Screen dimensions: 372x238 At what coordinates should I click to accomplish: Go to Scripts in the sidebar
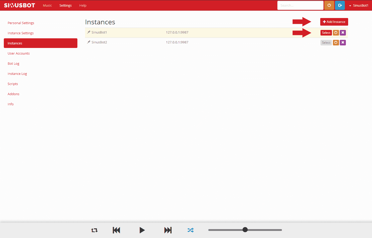tap(13, 84)
